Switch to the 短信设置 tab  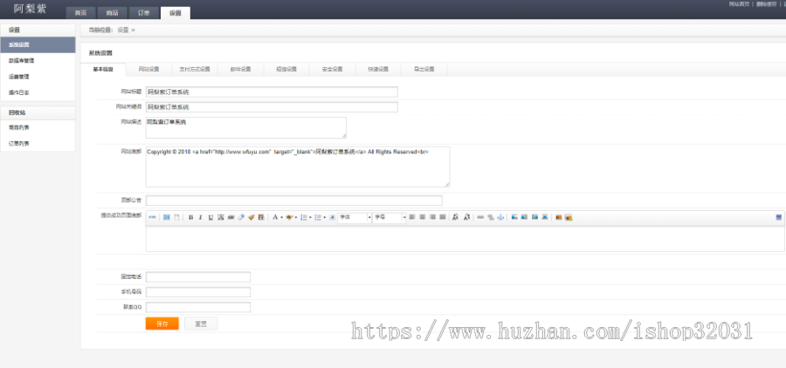click(x=286, y=69)
